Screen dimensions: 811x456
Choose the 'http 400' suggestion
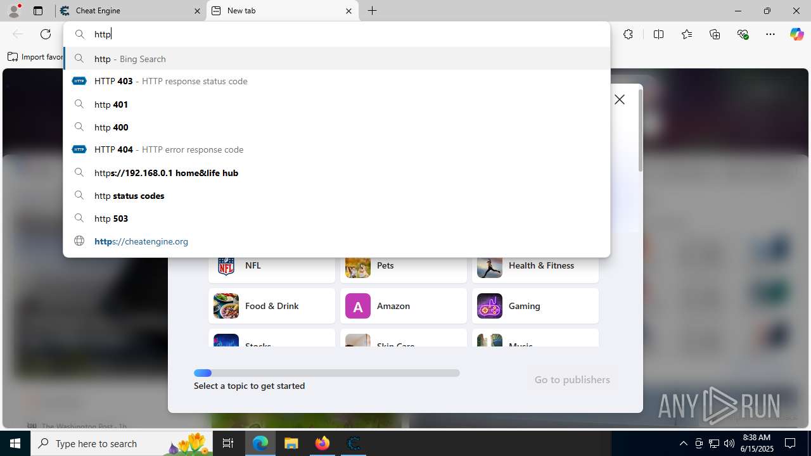[x=336, y=127]
